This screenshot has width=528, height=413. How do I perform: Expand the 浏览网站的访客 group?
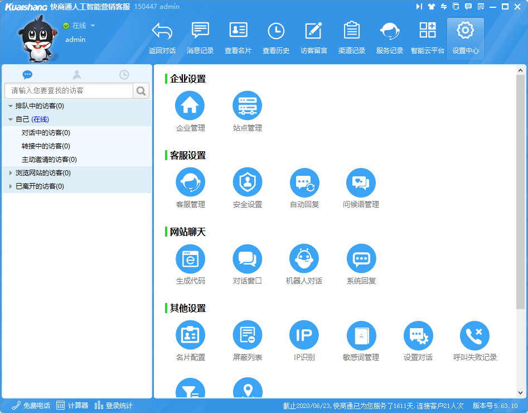point(11,173)
